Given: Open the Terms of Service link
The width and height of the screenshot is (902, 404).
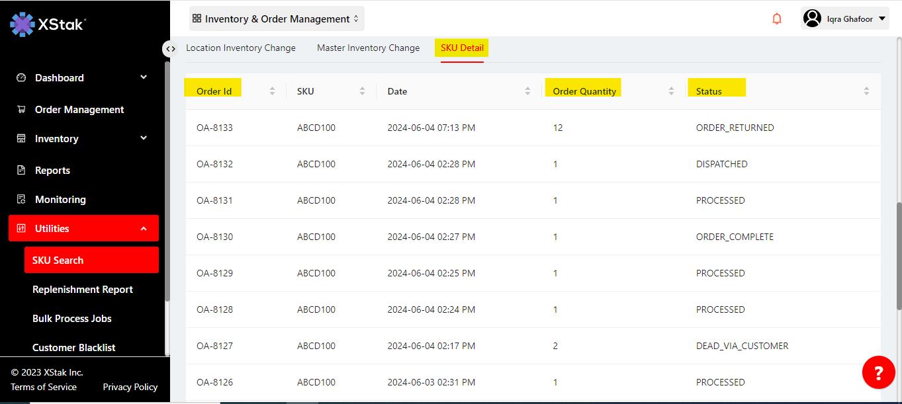Looking at the screenshot, I should pyautogui.click(x=44, y=387).
